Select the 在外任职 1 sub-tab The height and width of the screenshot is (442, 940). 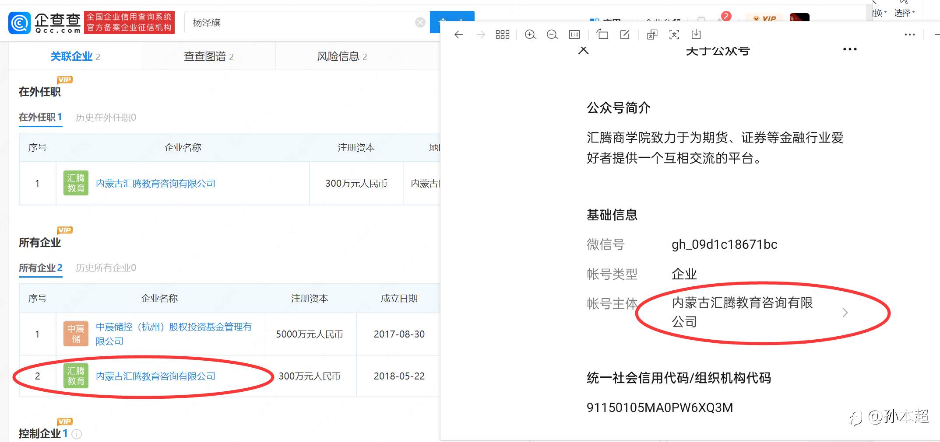(x=40, y=117)
